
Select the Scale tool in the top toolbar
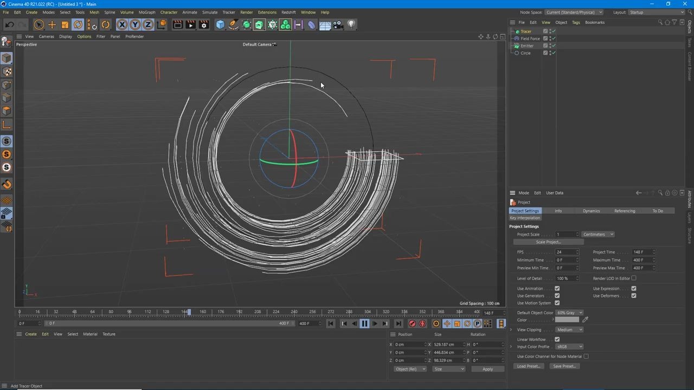point(65,25)
